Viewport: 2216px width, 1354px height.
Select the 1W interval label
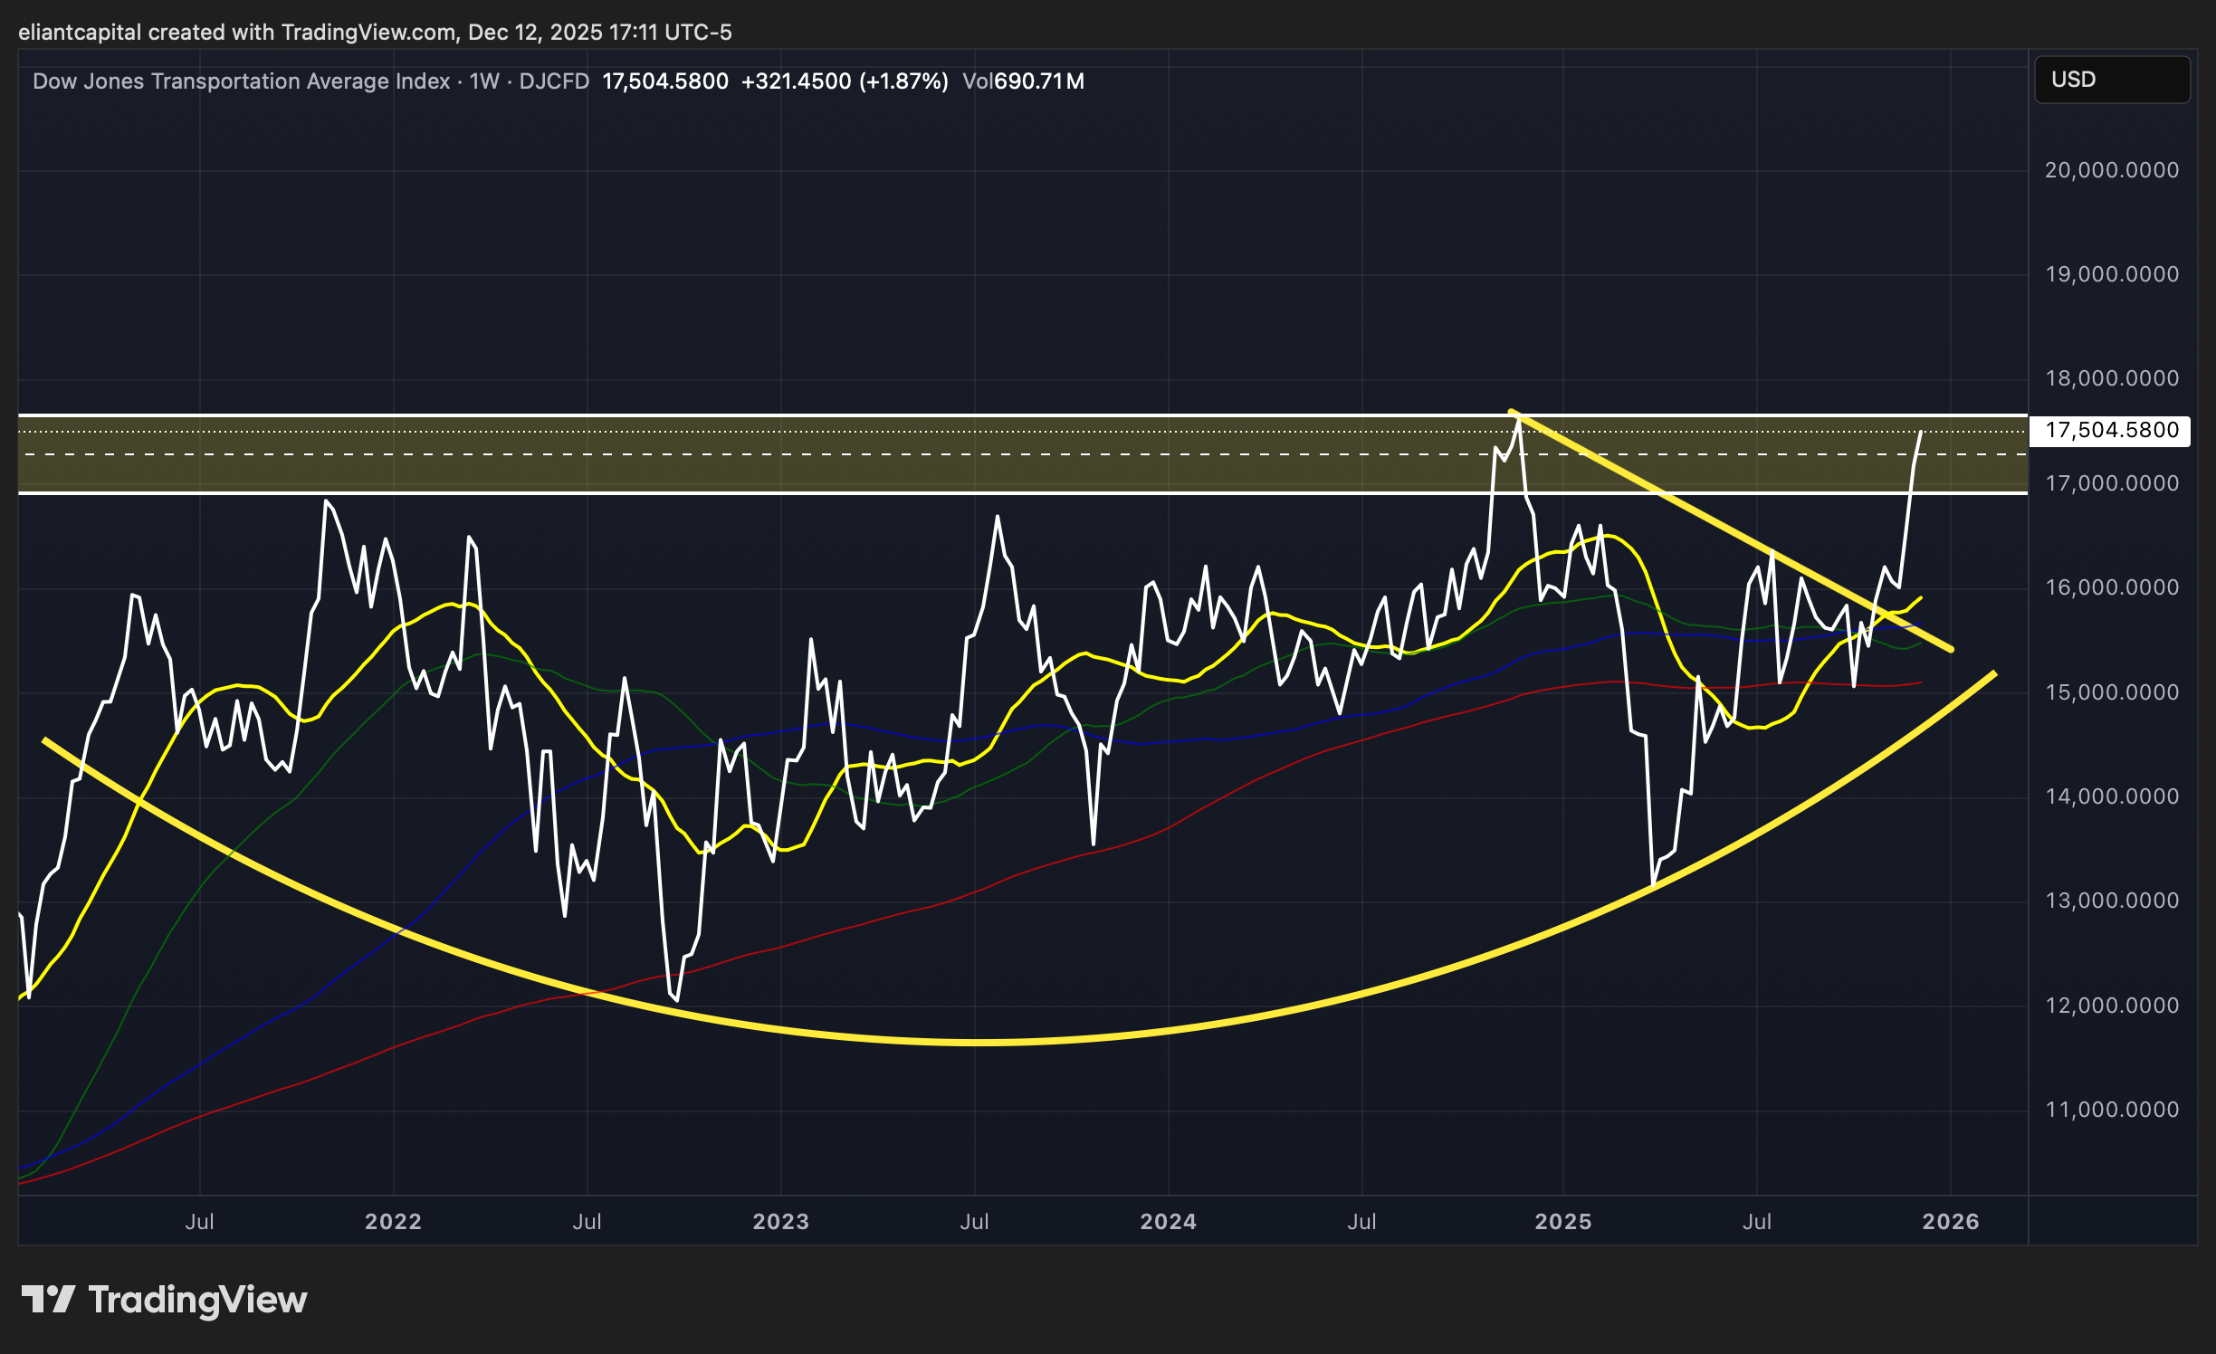(484, 81)
